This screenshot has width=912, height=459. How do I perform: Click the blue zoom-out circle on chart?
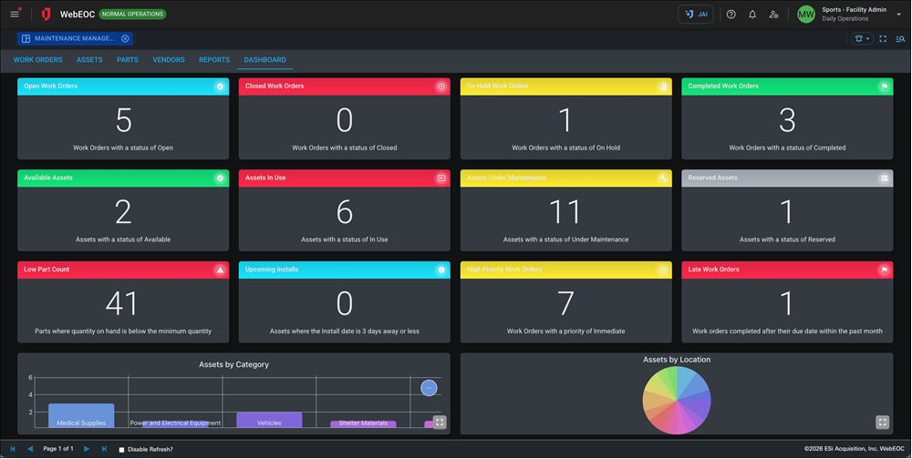pos(429,389)
